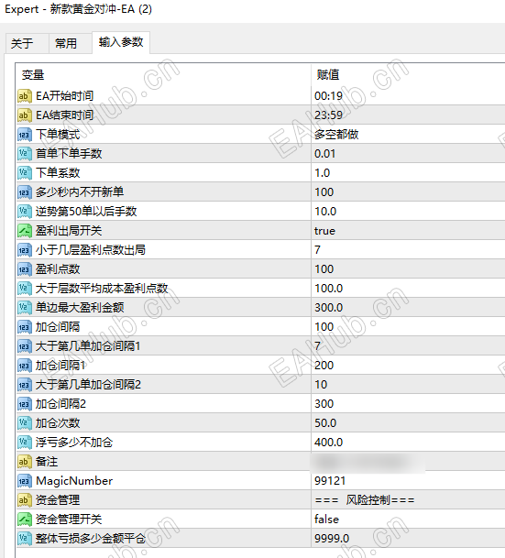Click the boolean icon beside 资金管理开关
Image resolution: width=505 pixels, height=558 pixels.
[x=24, y=520]
